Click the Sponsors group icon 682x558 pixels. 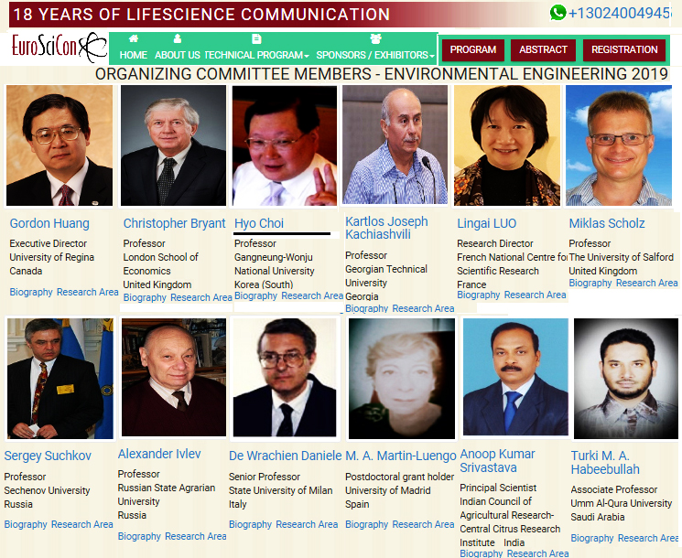[376, 38]
